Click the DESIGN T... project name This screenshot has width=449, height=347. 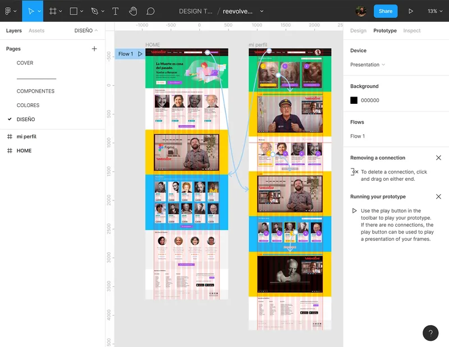[195, 11]
